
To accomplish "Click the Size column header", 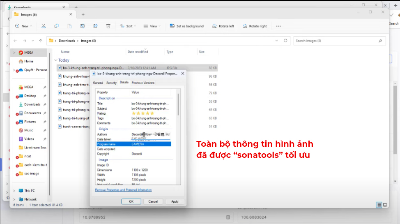I will pyautogui.click(x=202, y=52).
